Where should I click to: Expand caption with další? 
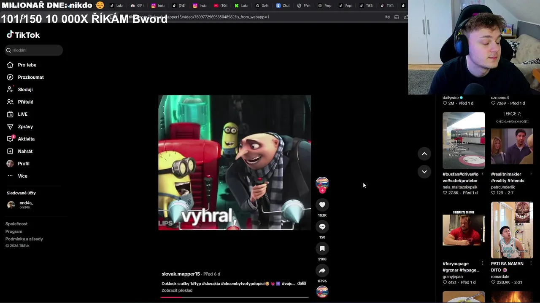(x=302, y=283)
